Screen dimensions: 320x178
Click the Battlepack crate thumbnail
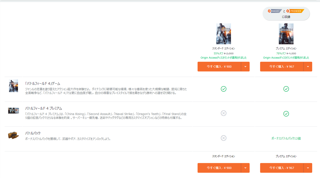[13, 136]
